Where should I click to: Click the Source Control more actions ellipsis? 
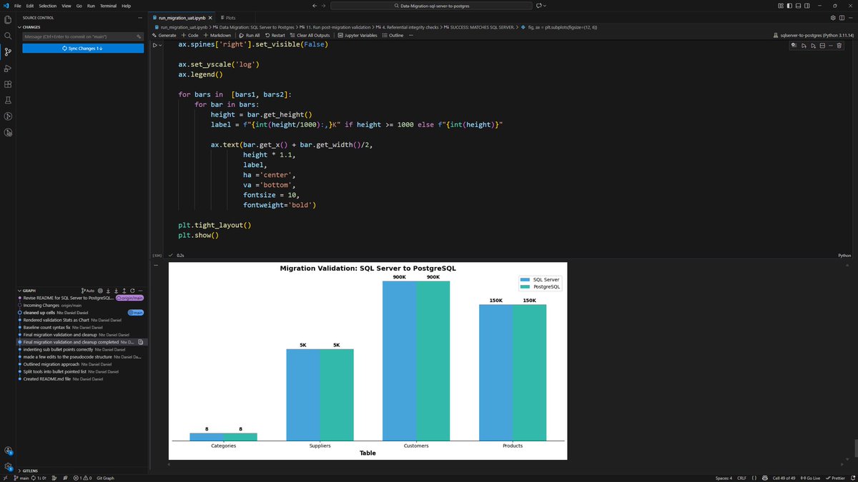[x=141, y=18]
